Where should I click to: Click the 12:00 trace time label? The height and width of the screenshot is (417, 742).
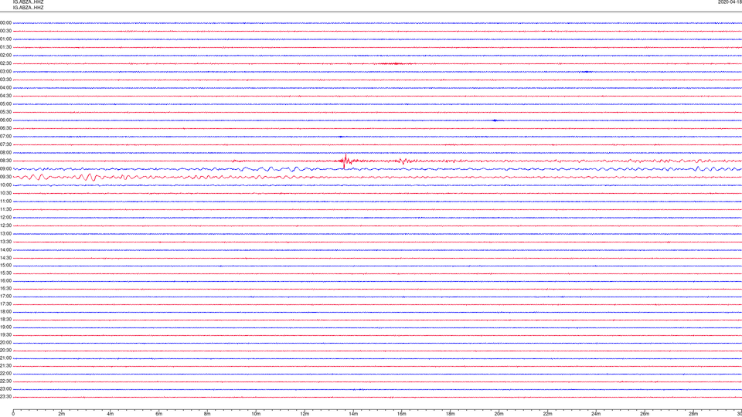pos(5,218)
